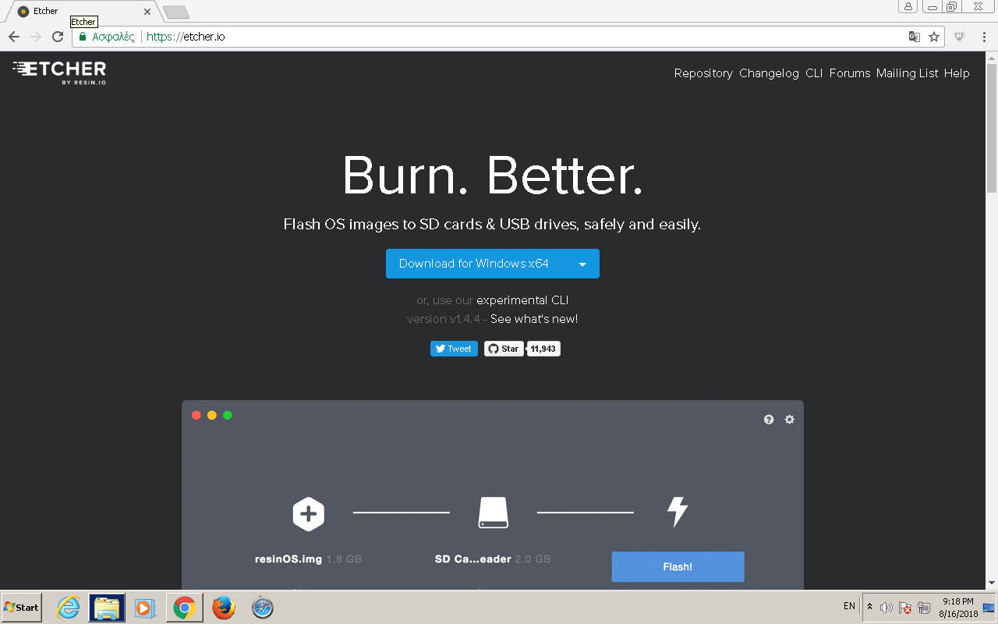This screenshot has height=624, width=998.
Task: Click the translate page icon
Action: pos(915,37)
